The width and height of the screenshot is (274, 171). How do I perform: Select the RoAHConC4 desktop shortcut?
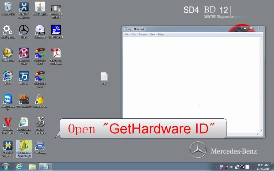point(56,32)
